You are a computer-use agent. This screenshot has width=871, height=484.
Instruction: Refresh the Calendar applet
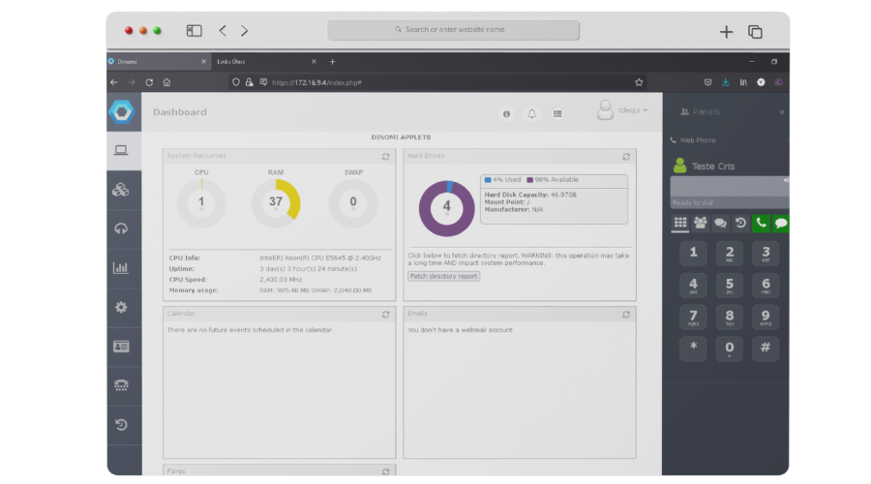pos(385,315)
